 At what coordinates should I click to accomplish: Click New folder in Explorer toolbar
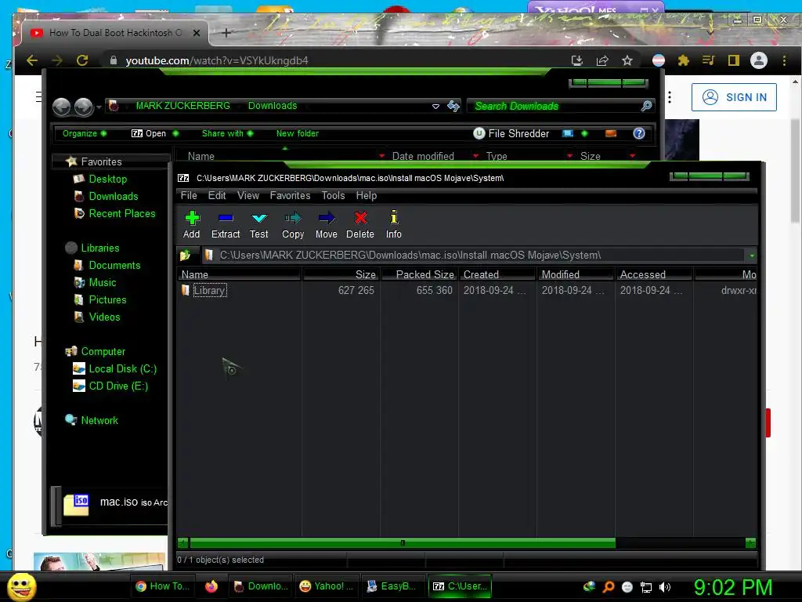(x=297, y=133)
